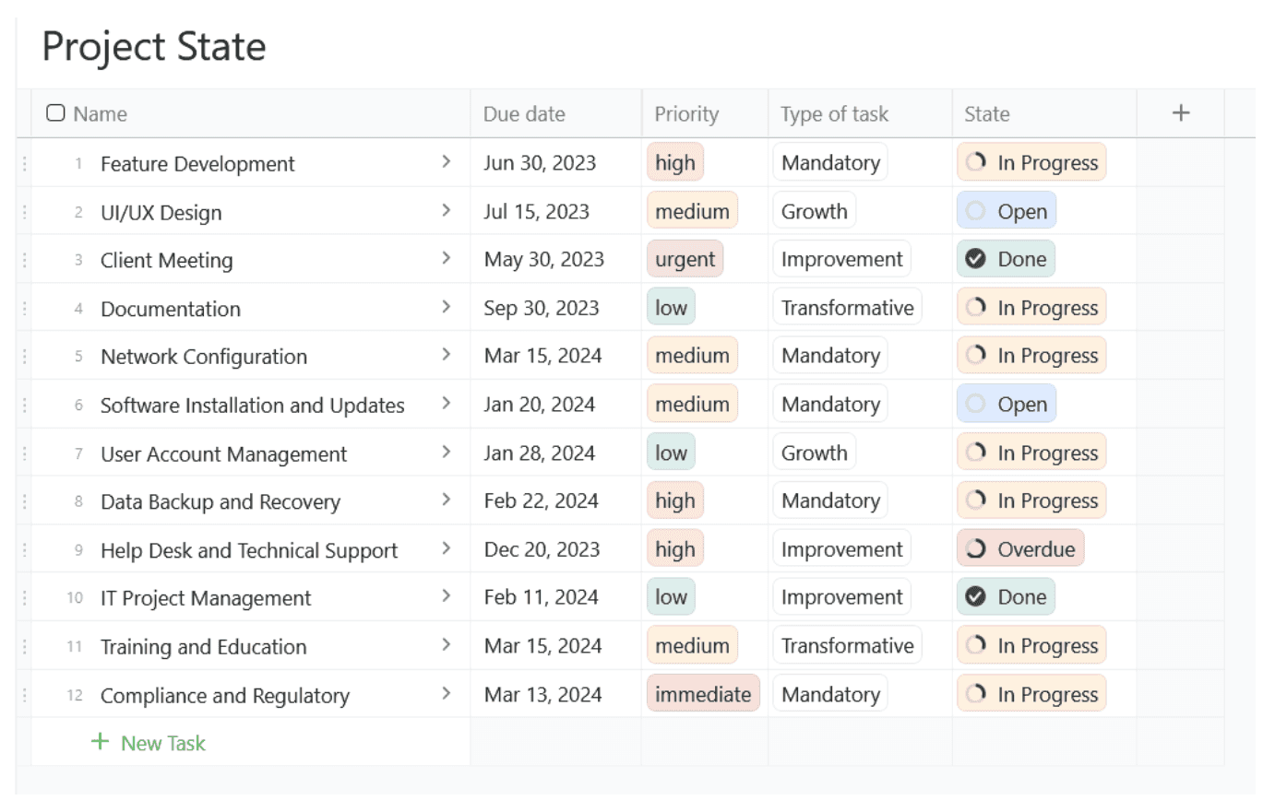Select the Growth tag on User Account Management

tap(814, 452)
